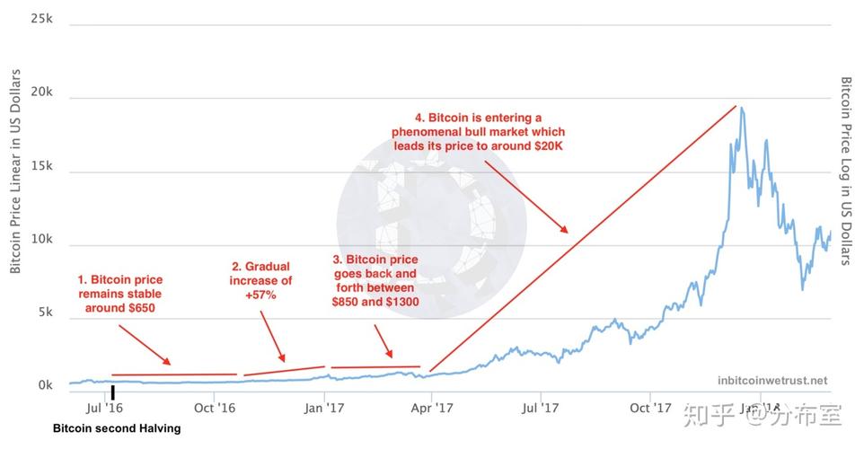Click annotation 1 about stable price around $650
The height and width of the screenshot is (449, 864).
(120, 294)
